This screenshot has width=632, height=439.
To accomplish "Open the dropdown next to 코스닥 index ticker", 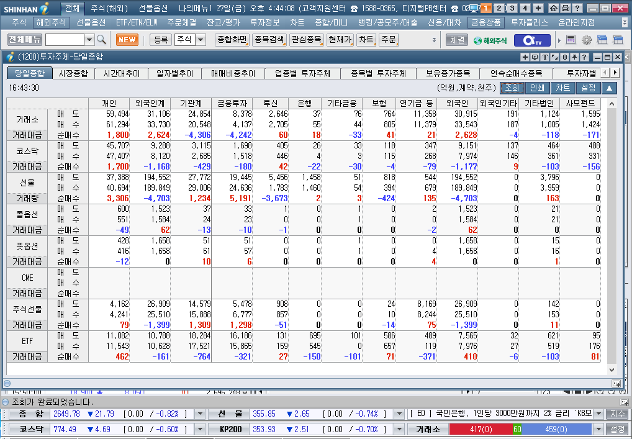I will tap(200, 429).
